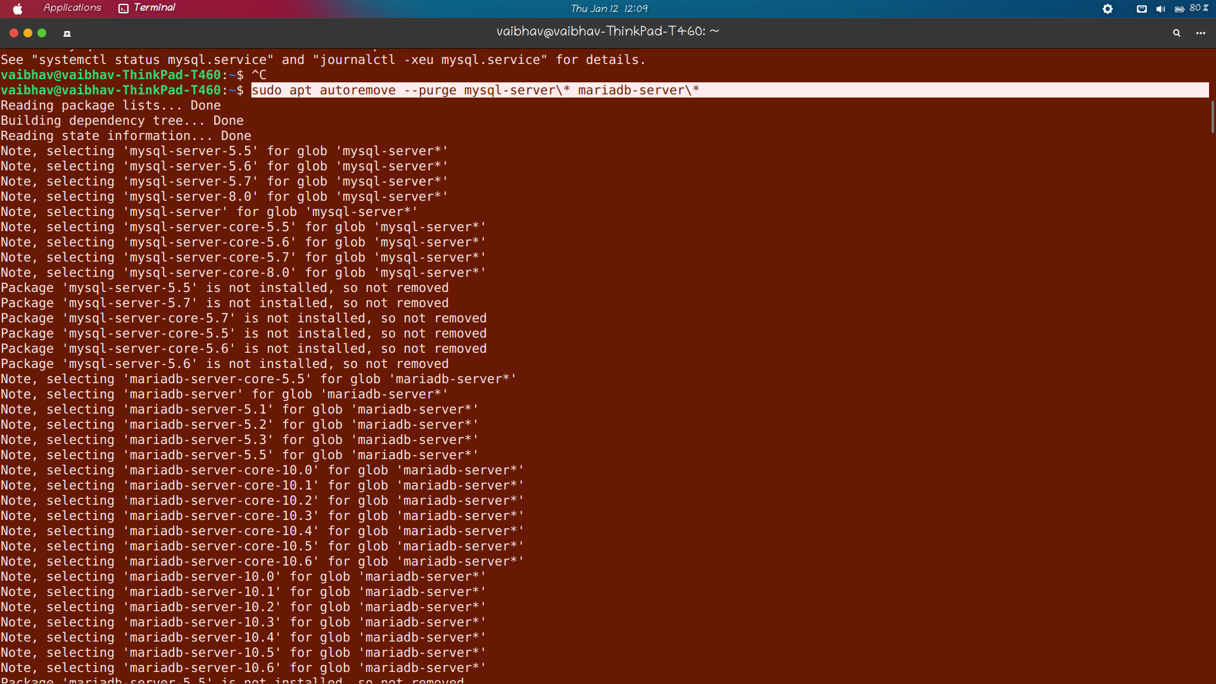Click the Apple logo in the menu bar
The image size is (1216, 684).
pos(17,8)
